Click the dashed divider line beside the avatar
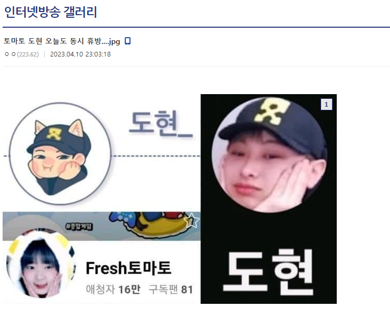 tap(156, 156)
